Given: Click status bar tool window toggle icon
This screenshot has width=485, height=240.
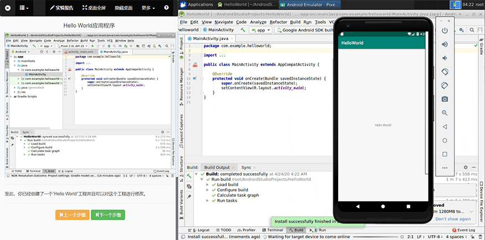Looking at the screenshot, I should (182, 237).
